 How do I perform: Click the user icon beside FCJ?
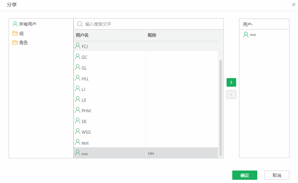(x=78, y=46)
